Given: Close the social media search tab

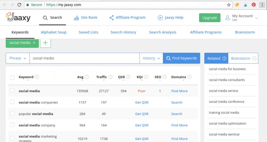Looking at the screenshot, I should click(34, 43).
